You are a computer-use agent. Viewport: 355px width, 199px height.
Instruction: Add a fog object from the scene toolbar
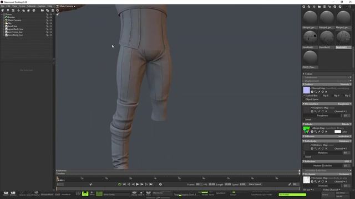pos(23,11)
